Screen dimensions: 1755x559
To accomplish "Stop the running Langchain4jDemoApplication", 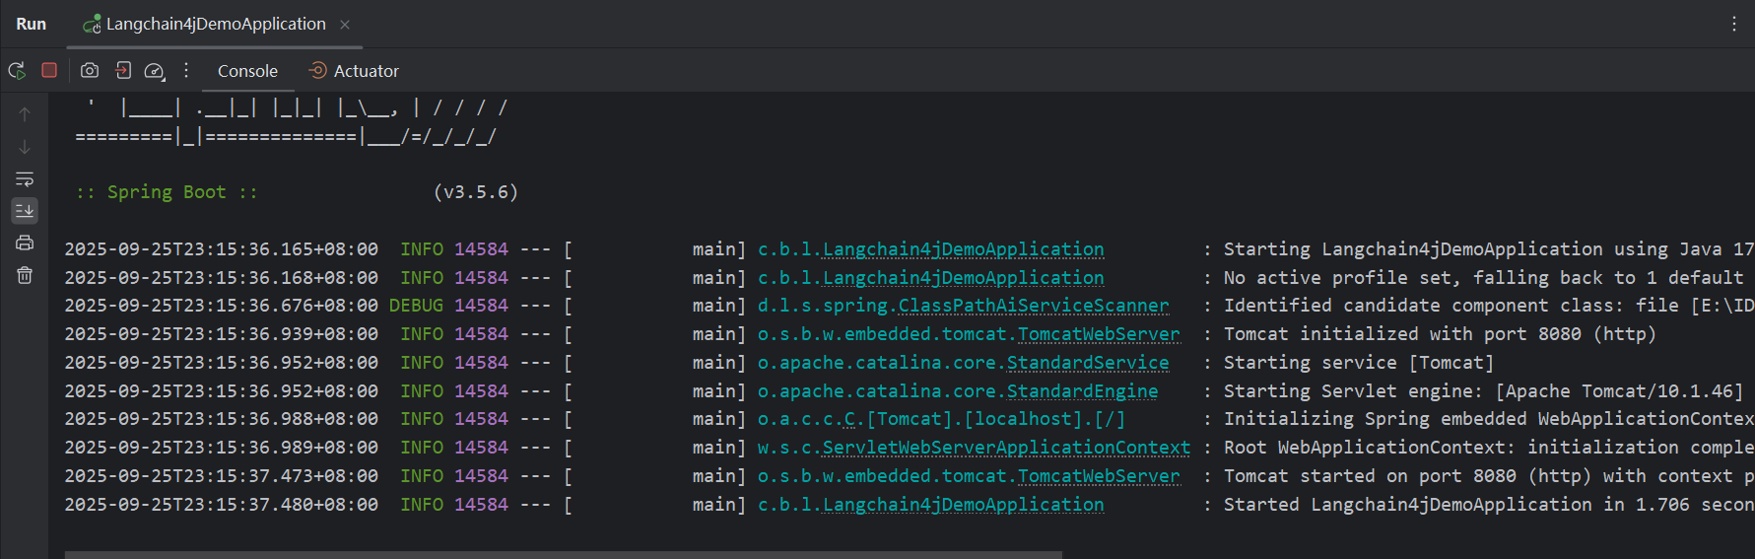I will [x=49, y=70].
